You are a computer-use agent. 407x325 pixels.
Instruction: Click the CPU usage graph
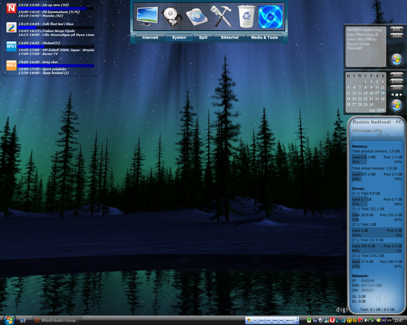click(x=377, y=136)
